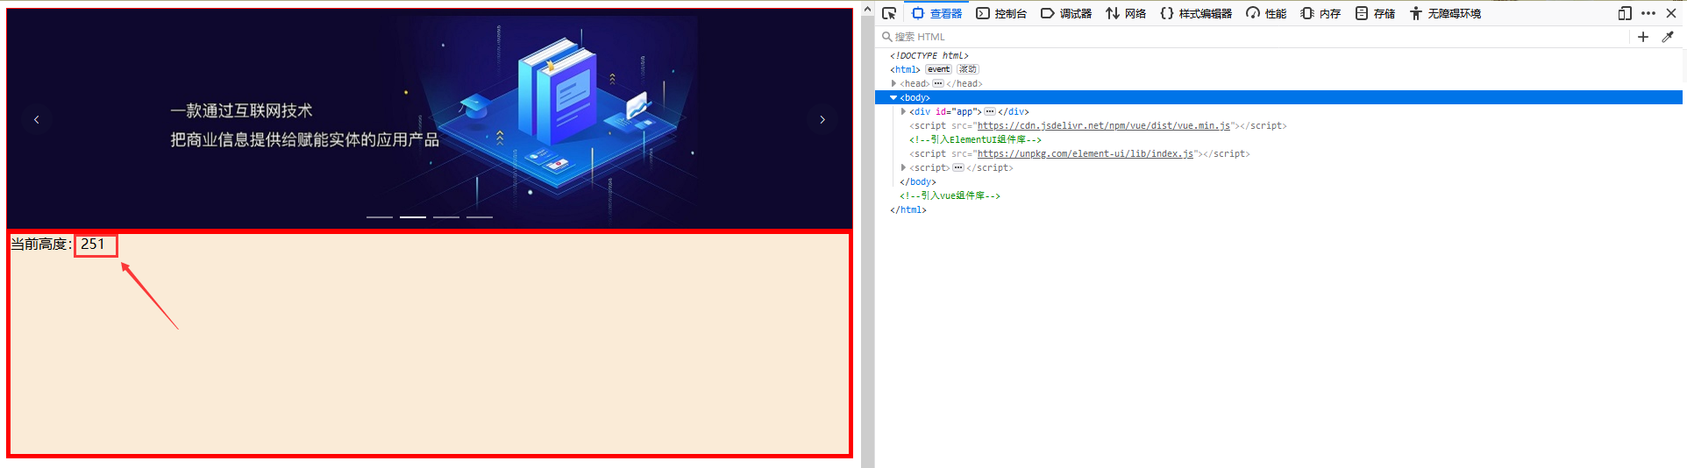Switch to the 网络 tab

(1126, 13)
